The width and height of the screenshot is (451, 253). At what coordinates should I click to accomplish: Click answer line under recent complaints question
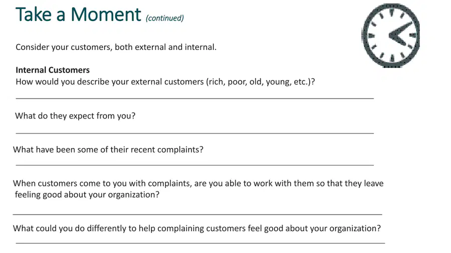[x=195, y=165]
